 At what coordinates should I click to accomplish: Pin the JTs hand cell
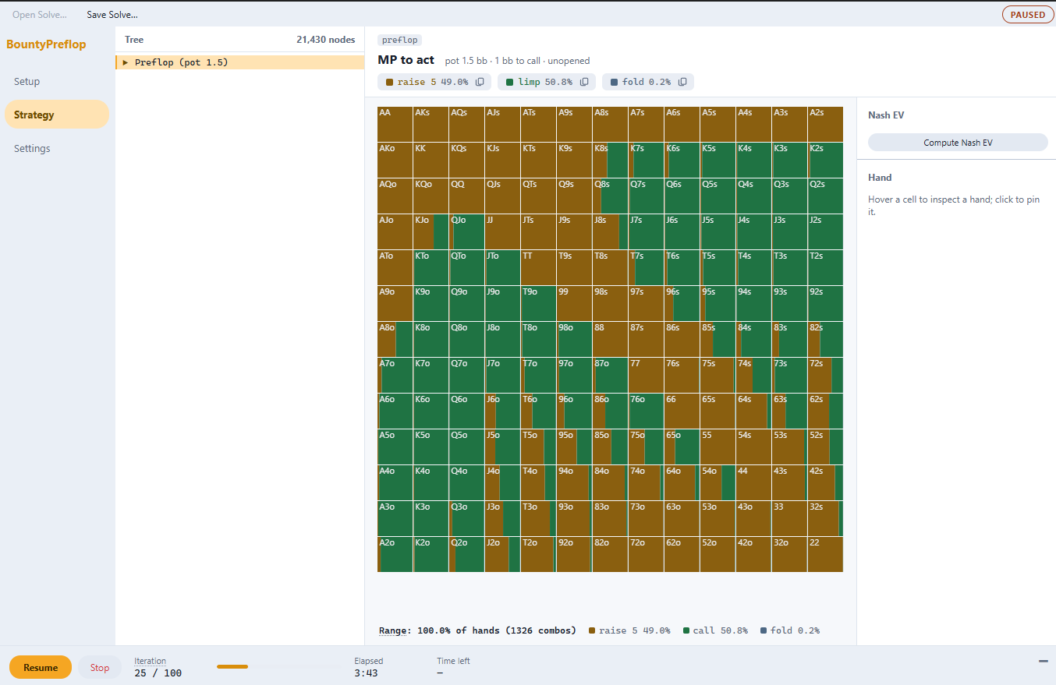pos(539,231)
